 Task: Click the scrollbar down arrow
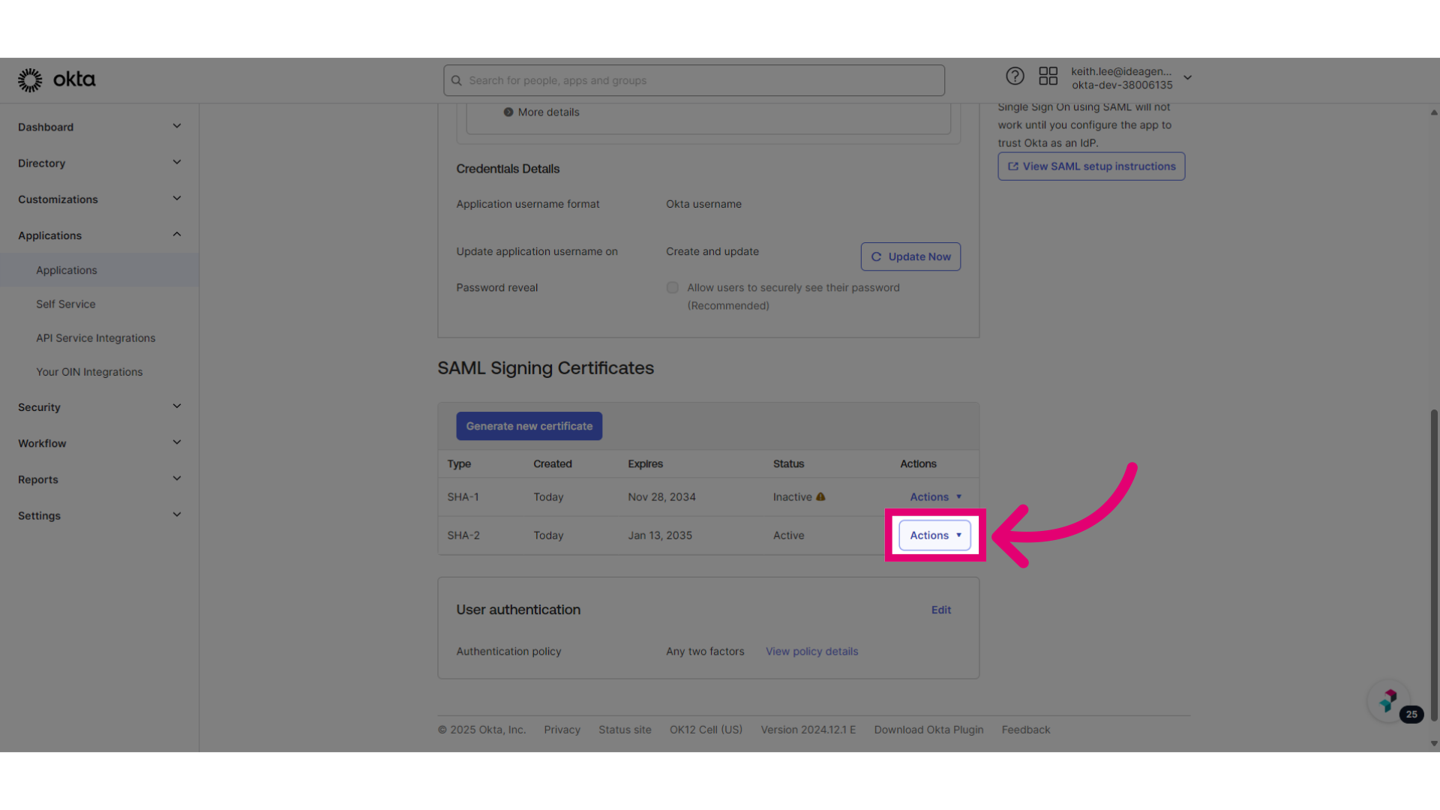tap(1434, 744)
